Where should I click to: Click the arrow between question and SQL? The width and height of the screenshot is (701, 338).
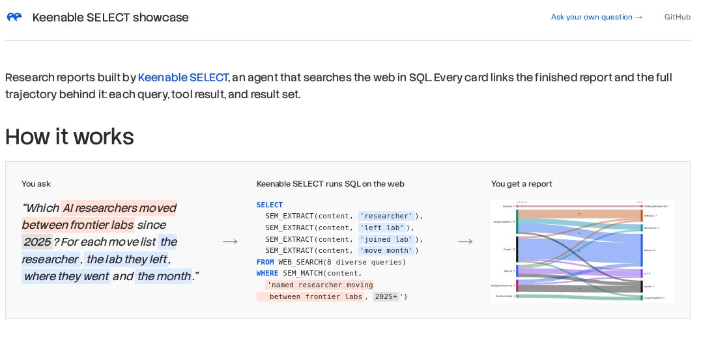[x=230, y=242]
